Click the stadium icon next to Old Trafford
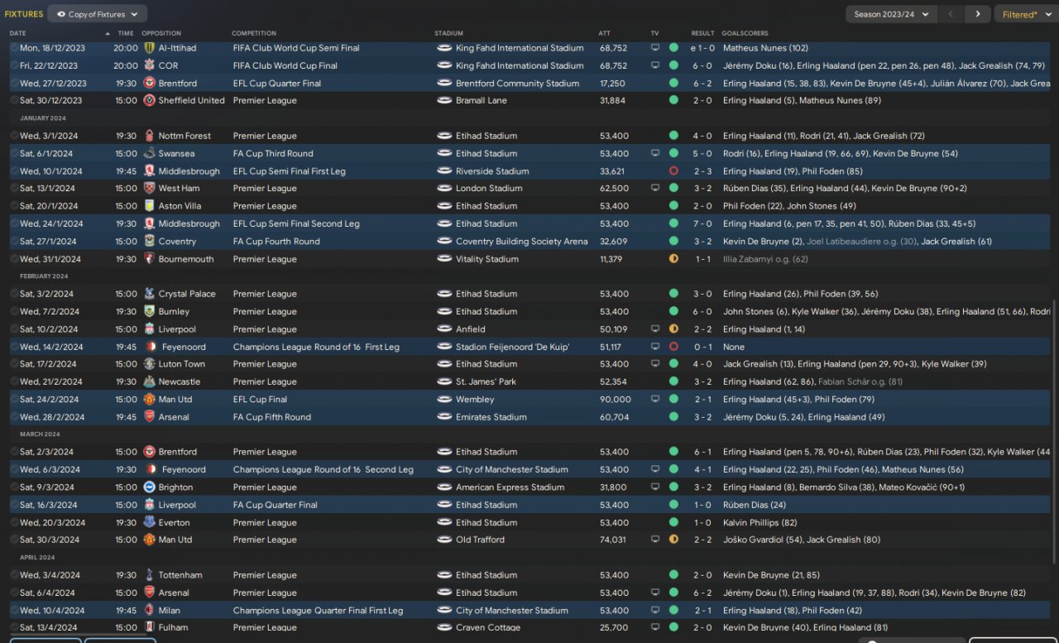 pos(444,540)
